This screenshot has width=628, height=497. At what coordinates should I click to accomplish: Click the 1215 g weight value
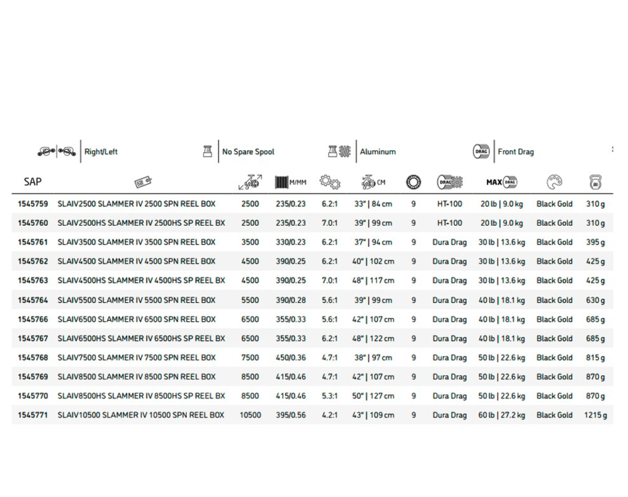click(x=596, y=415)
